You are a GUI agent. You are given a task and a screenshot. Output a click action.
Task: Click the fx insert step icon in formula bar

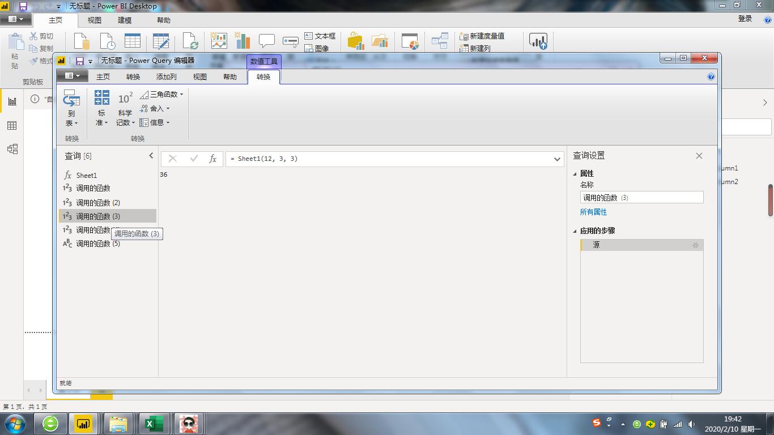coord(212,159)
